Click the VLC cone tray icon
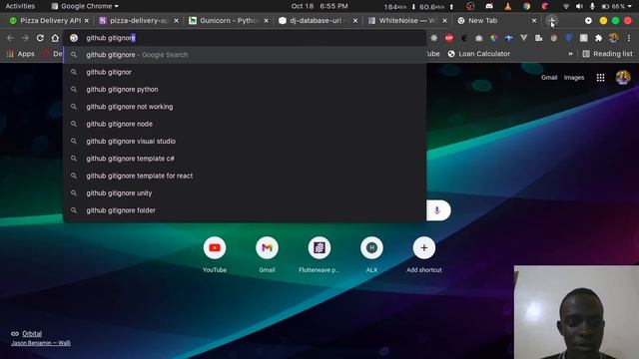 [508, 6]
